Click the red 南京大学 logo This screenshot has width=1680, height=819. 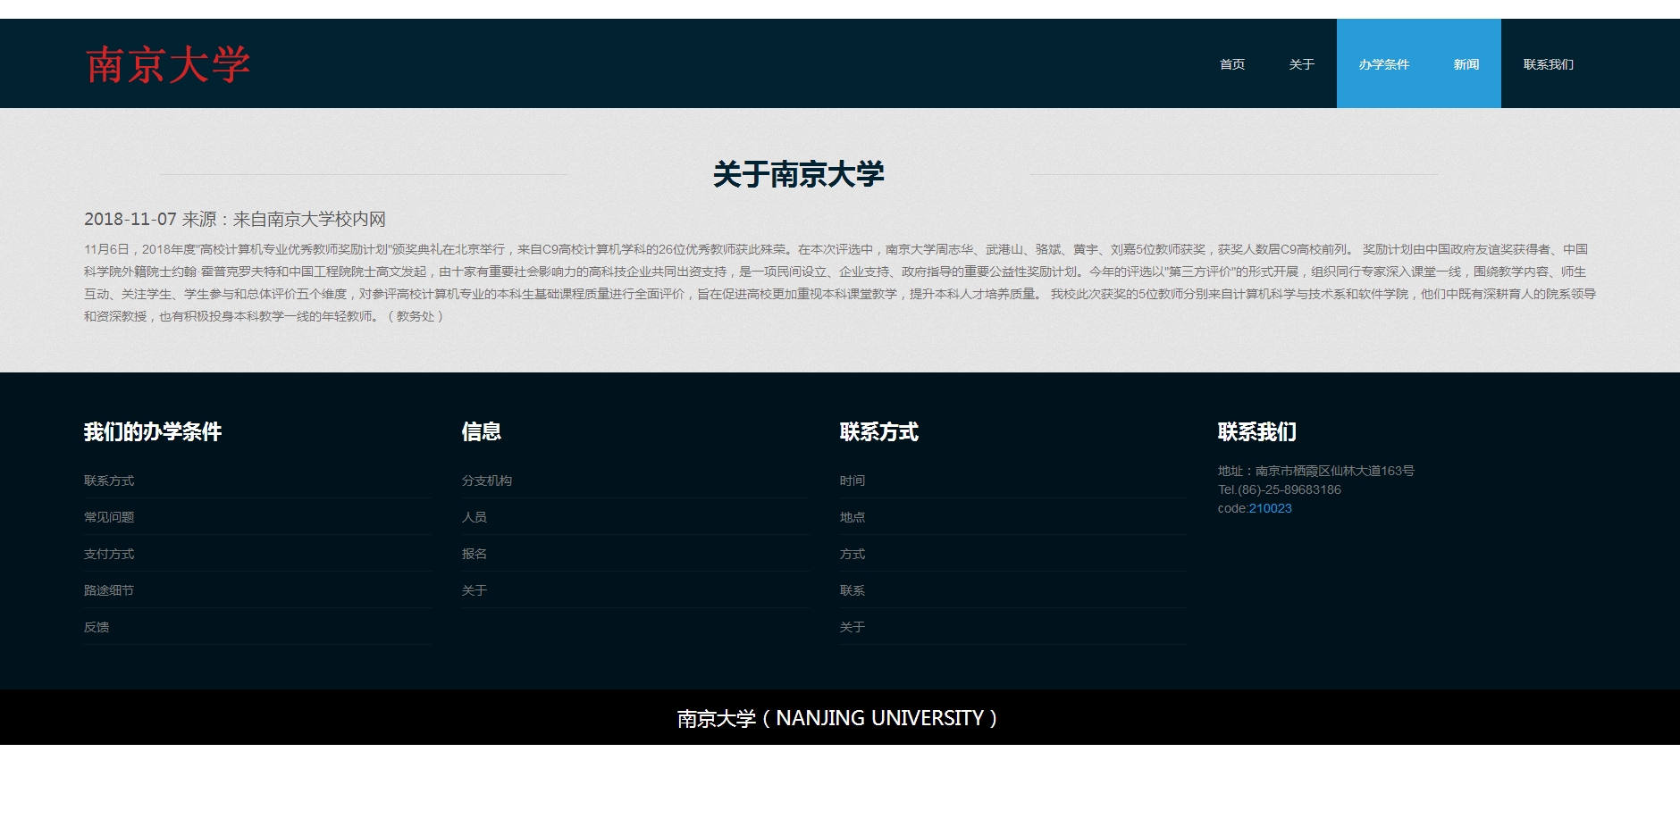(x=167, y=65)
